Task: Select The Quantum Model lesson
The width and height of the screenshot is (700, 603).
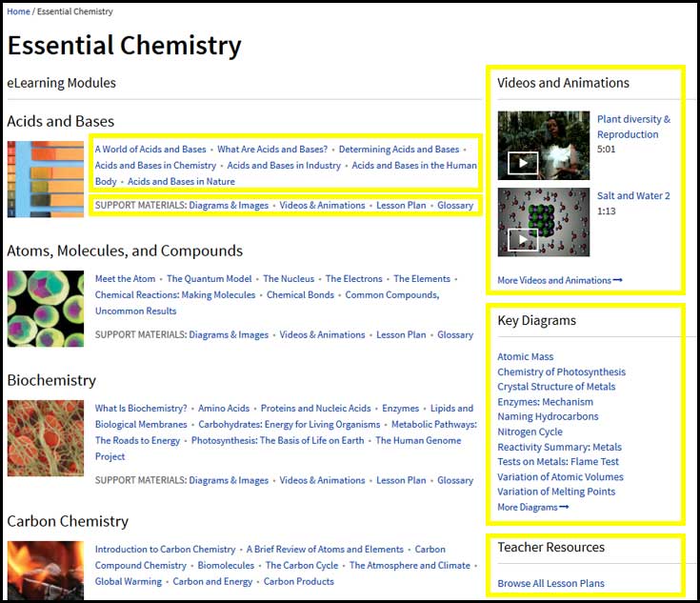Action: 210,279
